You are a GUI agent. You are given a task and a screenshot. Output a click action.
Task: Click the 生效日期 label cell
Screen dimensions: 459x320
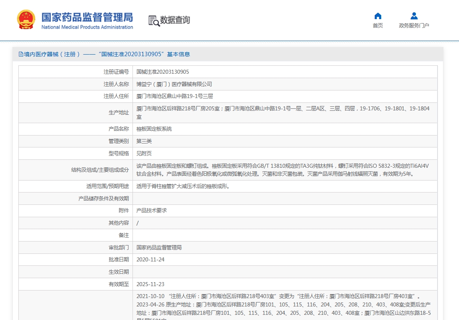[75, 272]
